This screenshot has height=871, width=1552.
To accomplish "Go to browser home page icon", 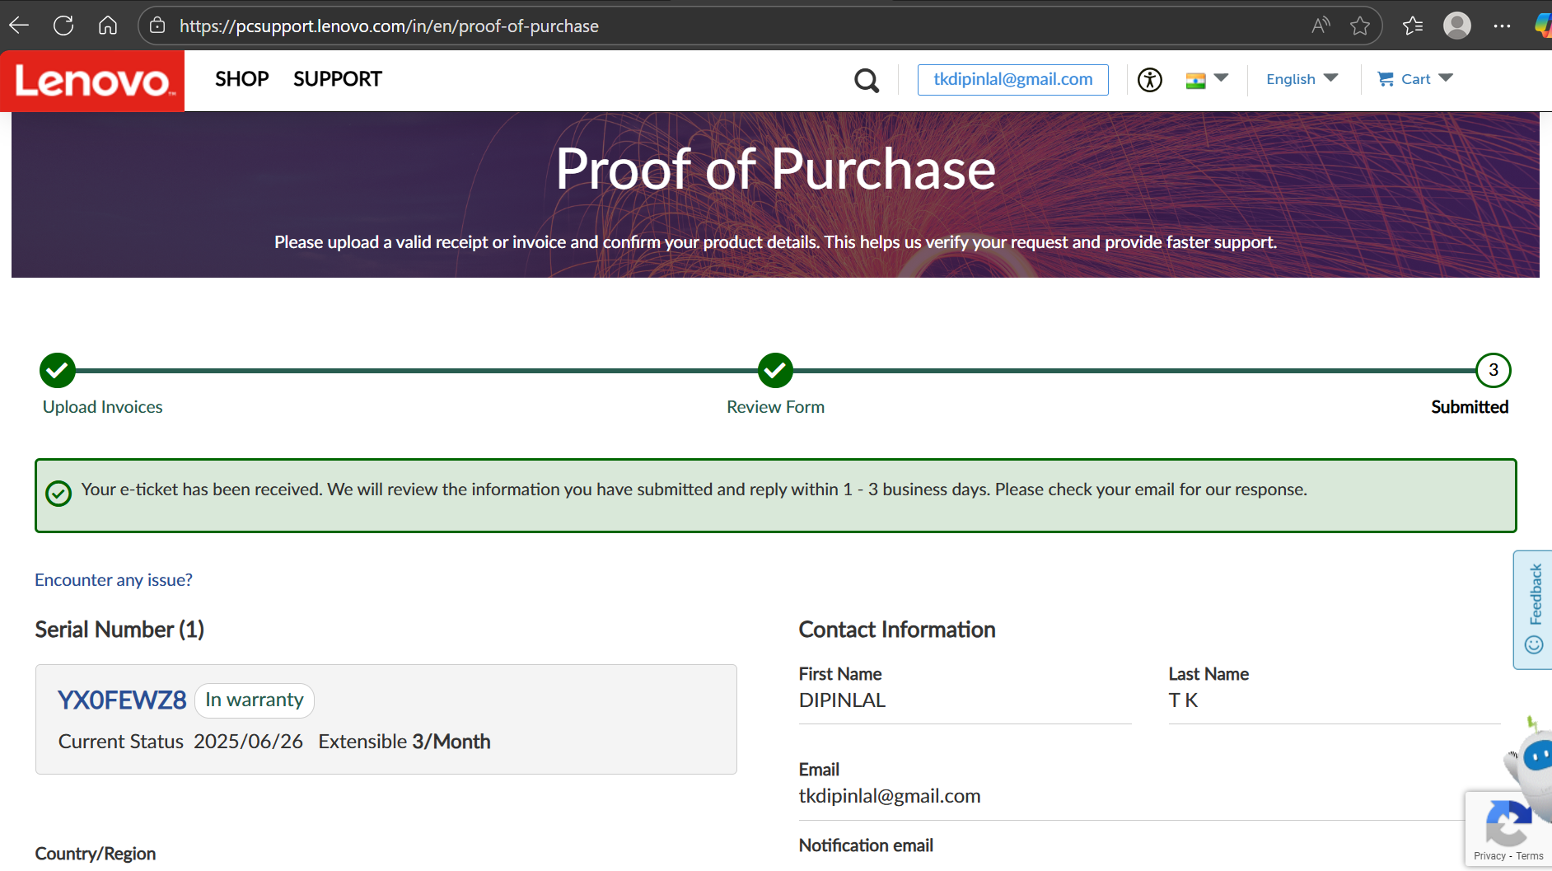I will [108, 26].
